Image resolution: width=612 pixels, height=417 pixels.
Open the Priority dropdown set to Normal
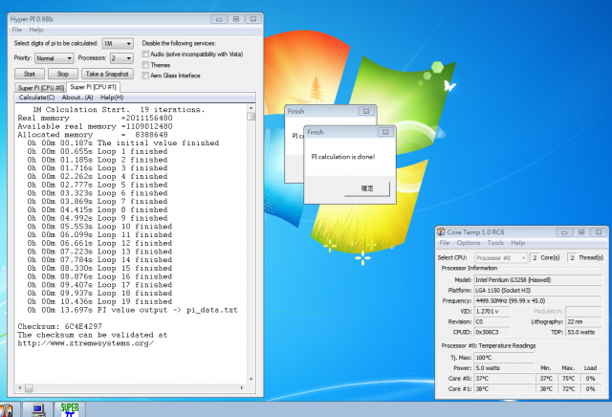click(x=54, y=58)
